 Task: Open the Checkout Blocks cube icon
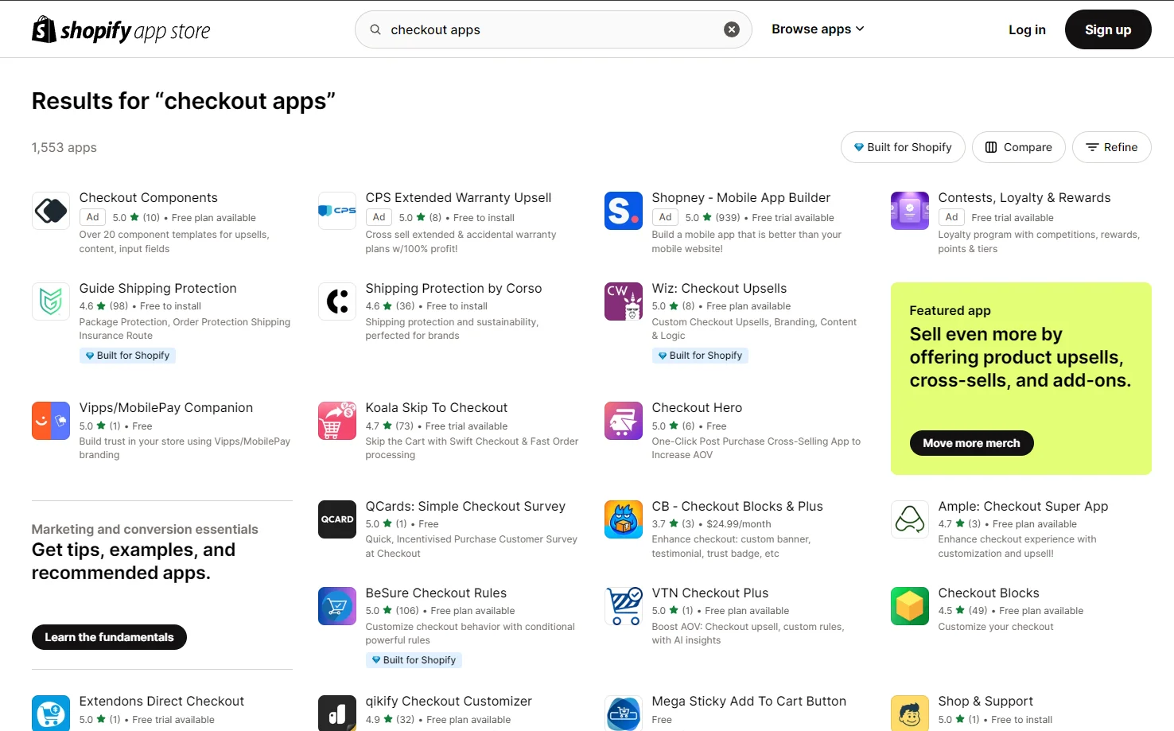pos(910,606)
